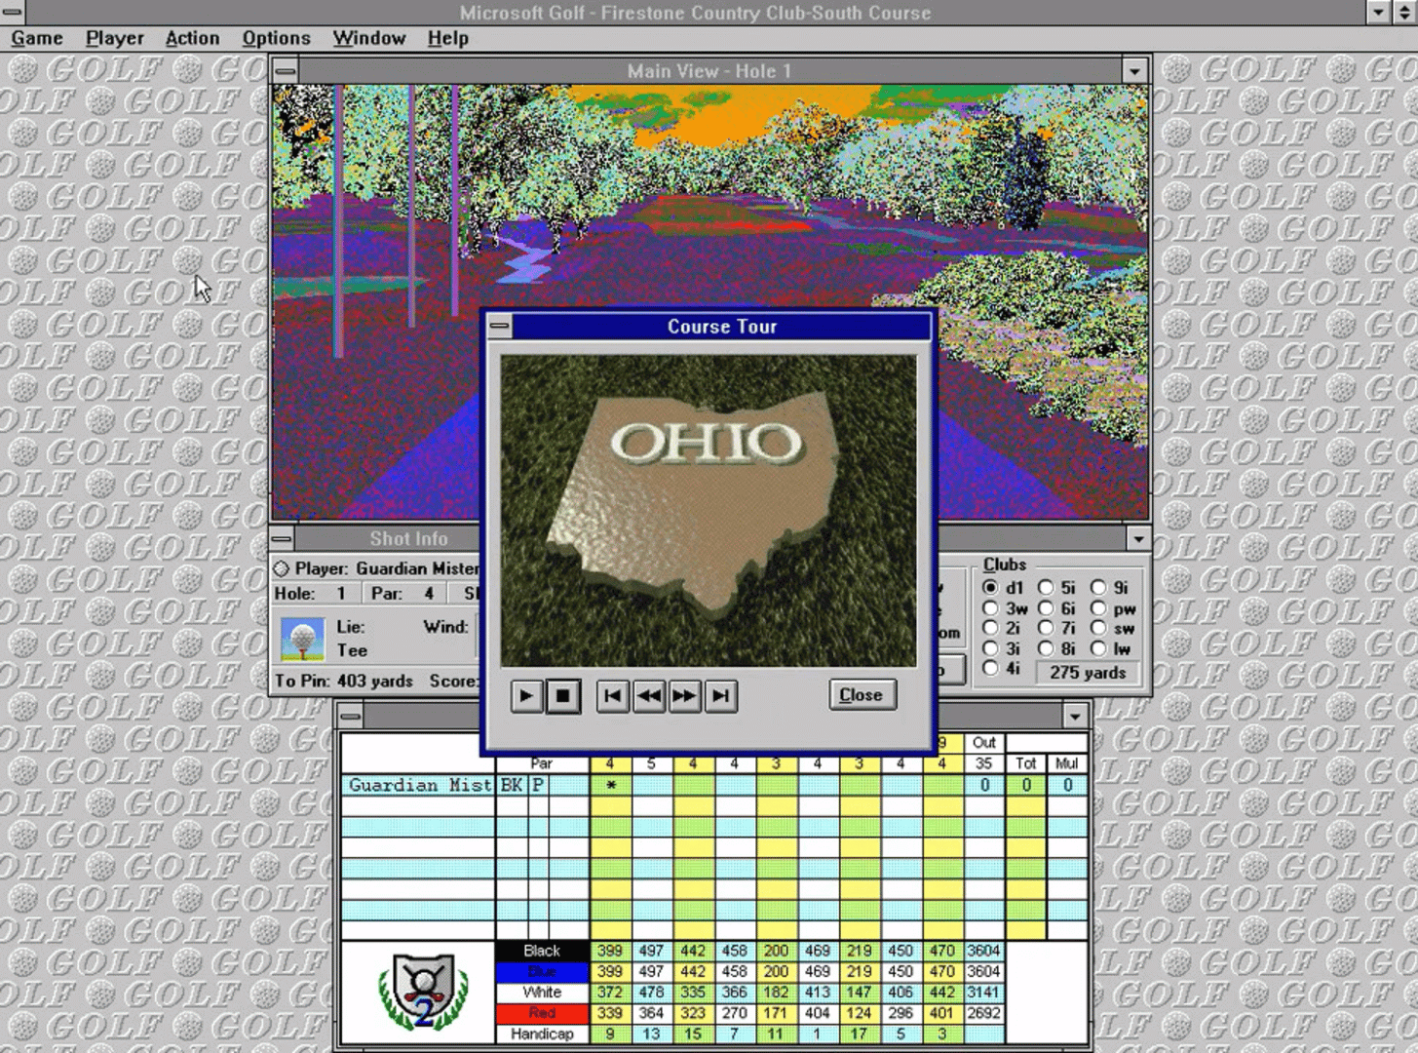Select the 6i club

point(1046,608)
